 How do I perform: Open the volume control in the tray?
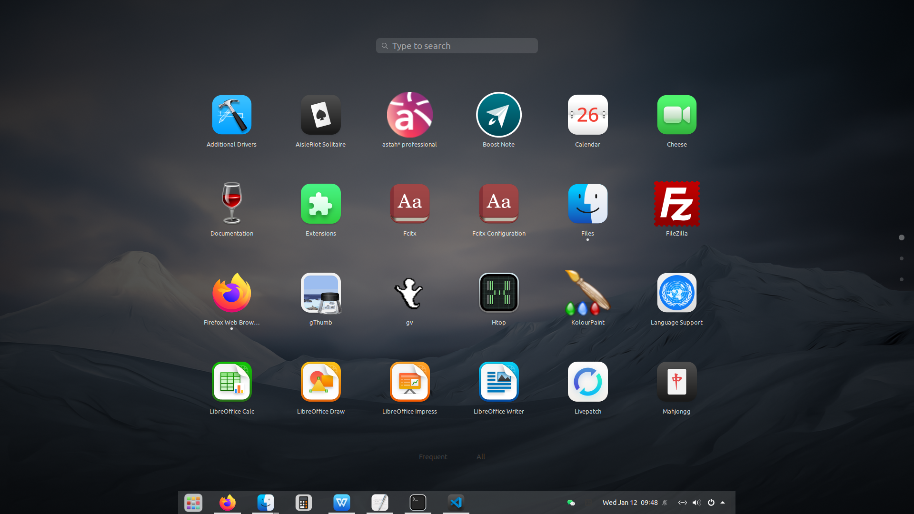(x=696, y=503)
